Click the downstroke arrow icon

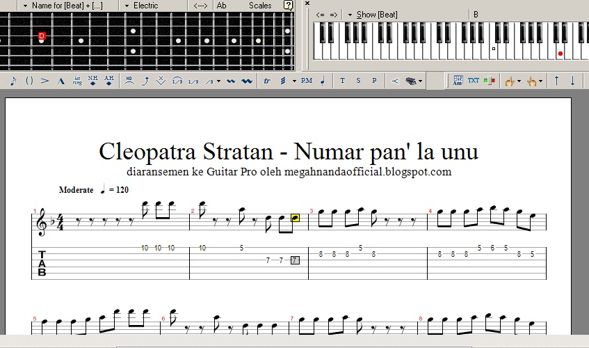click(x=572, y=81)
